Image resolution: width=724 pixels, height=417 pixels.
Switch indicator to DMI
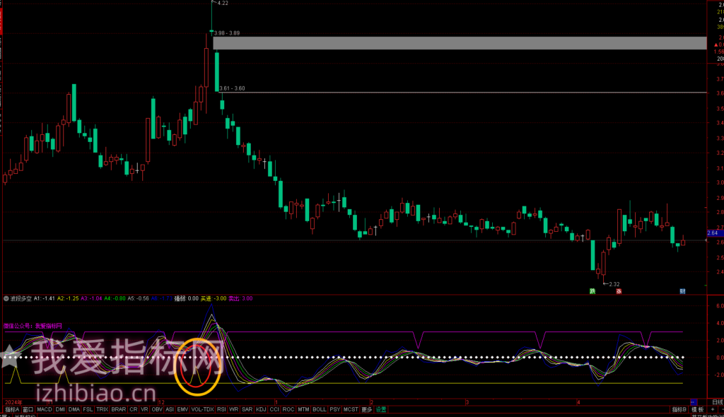pyautogui.click(x=60, y=410)
